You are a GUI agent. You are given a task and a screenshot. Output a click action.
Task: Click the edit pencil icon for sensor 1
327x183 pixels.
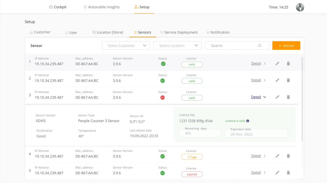(277, 64)
